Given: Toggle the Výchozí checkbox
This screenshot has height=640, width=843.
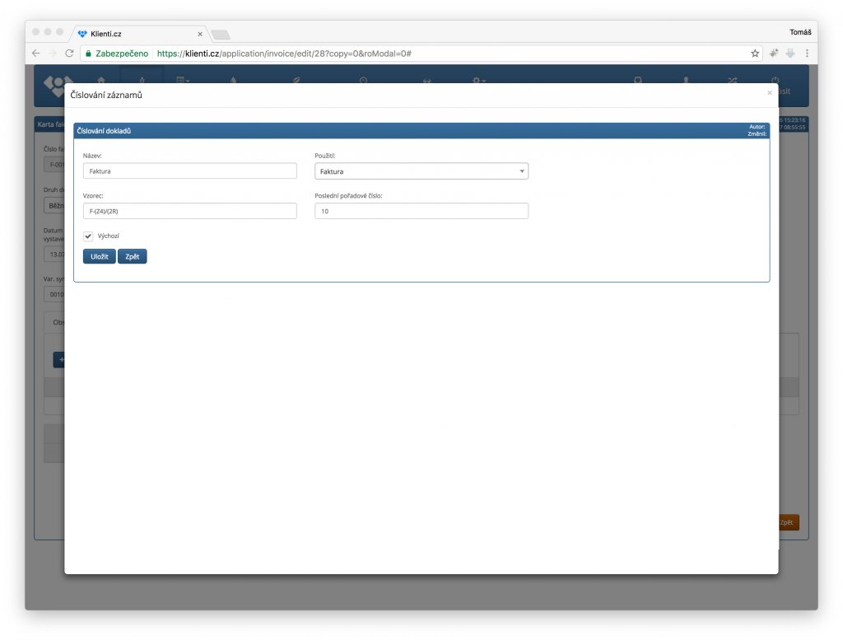Looking at the screenshot, I should (x=88, y=236).
